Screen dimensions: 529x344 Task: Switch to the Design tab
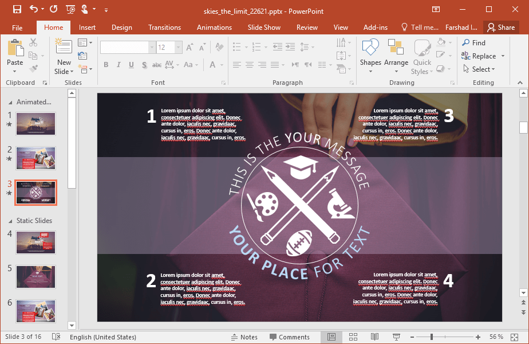click(121, 28)
